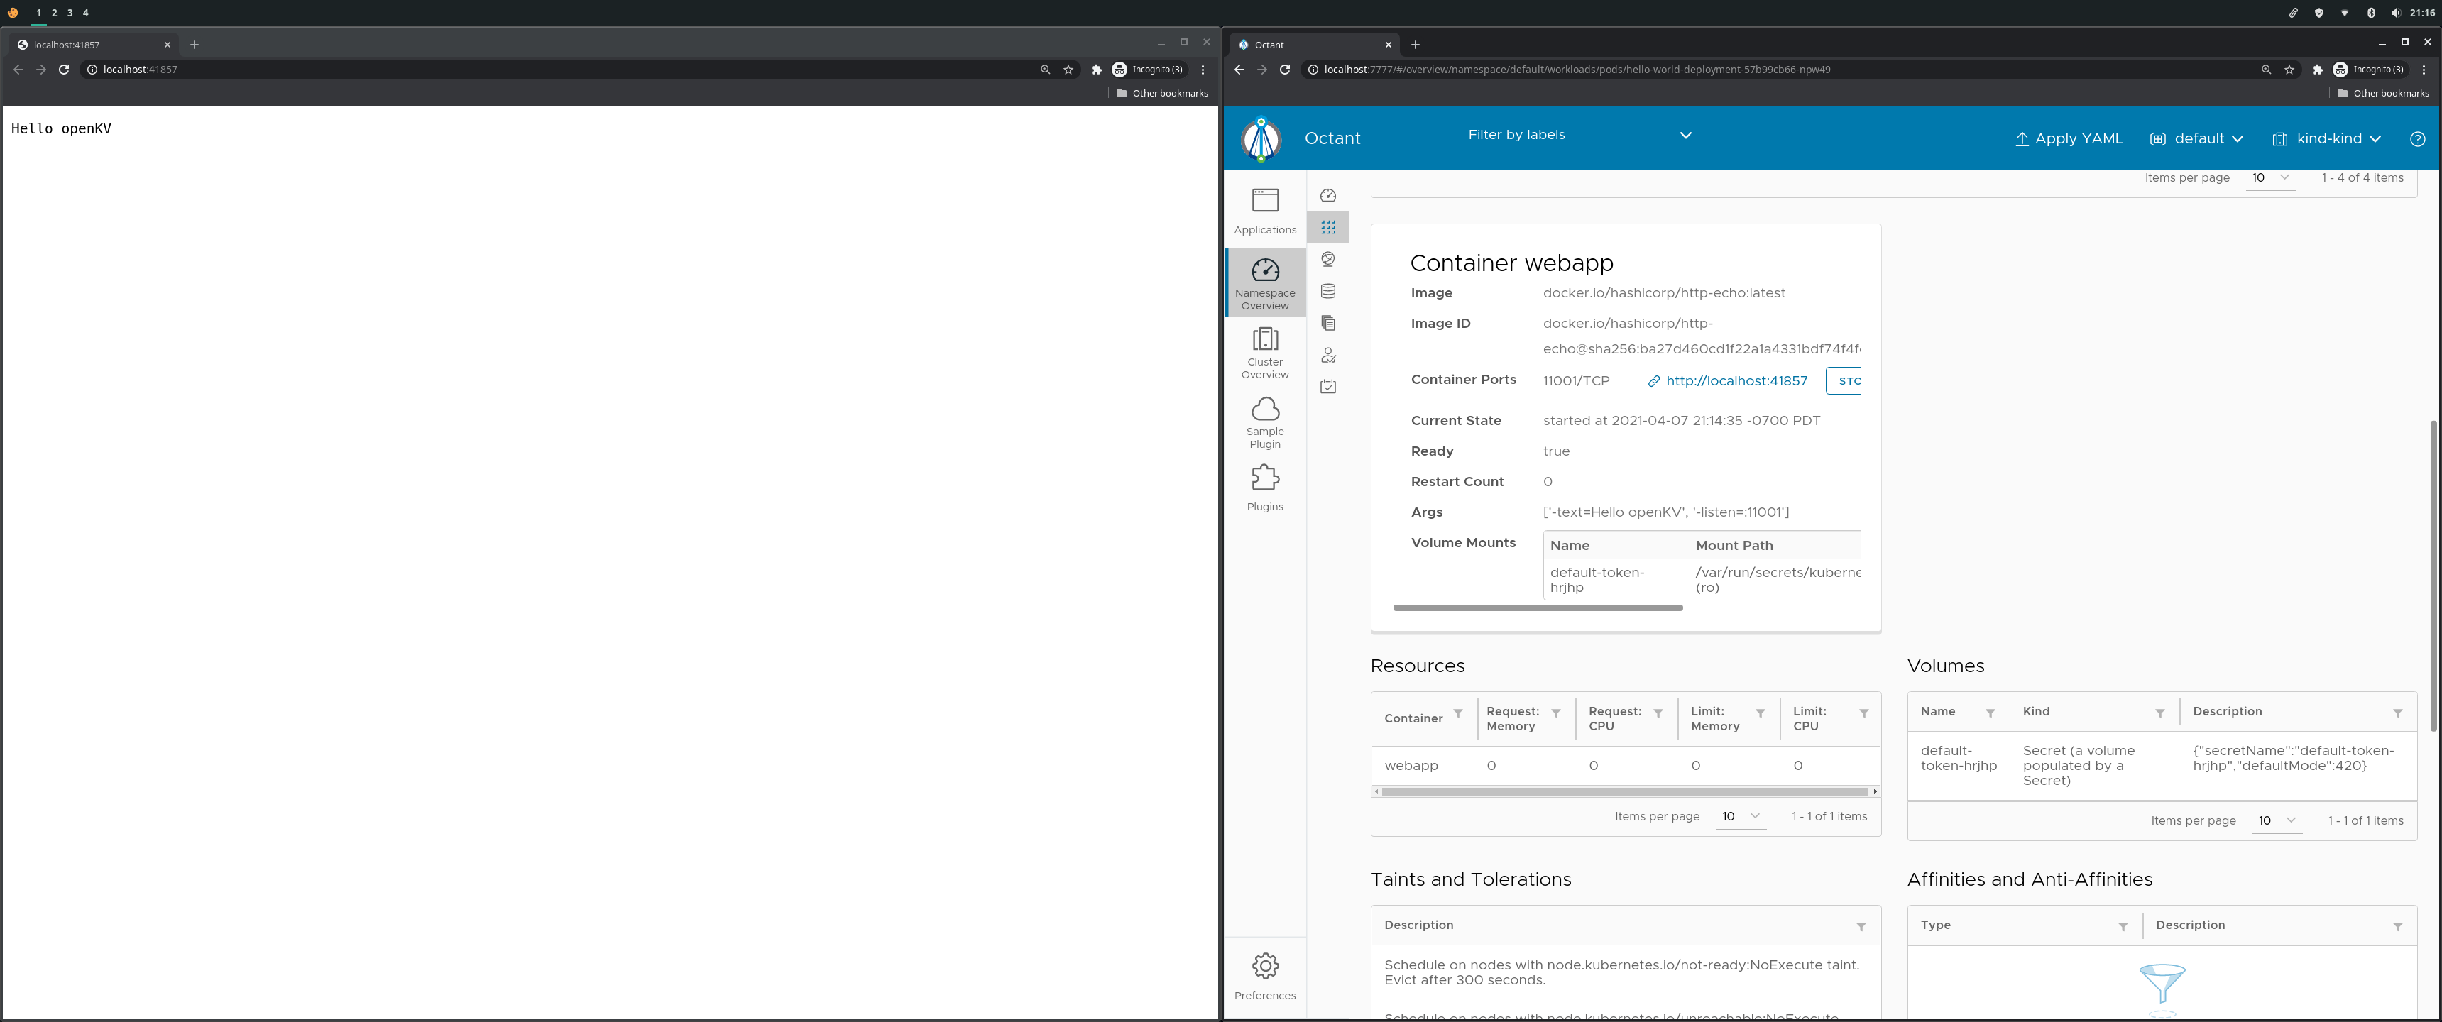2442x1022 pixels.
Task: Select the RBAC person-with-checkmark icon
Action: pyautogui.click(x=1327, y=356)
